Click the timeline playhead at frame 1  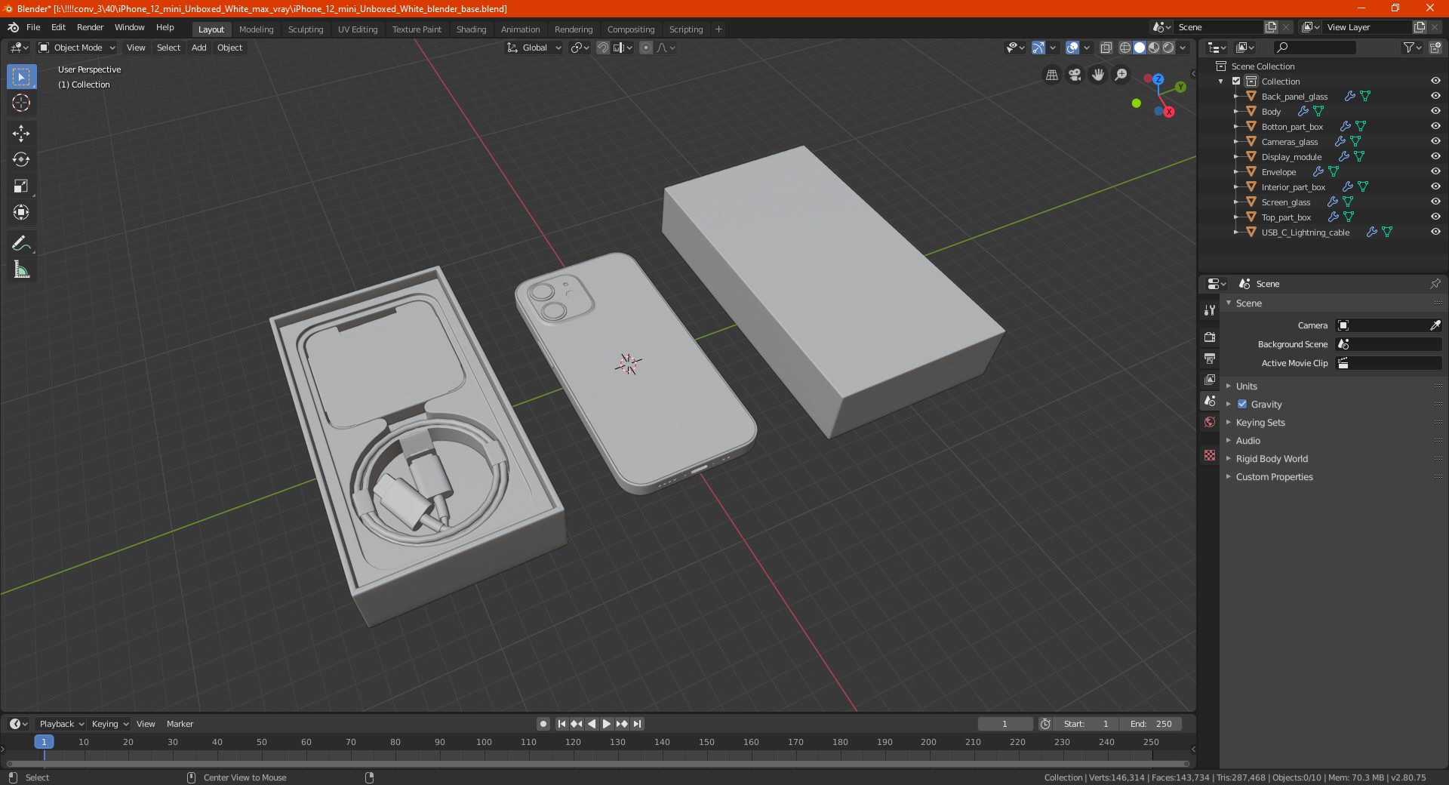pyautogui.click(x=44, y=742)
